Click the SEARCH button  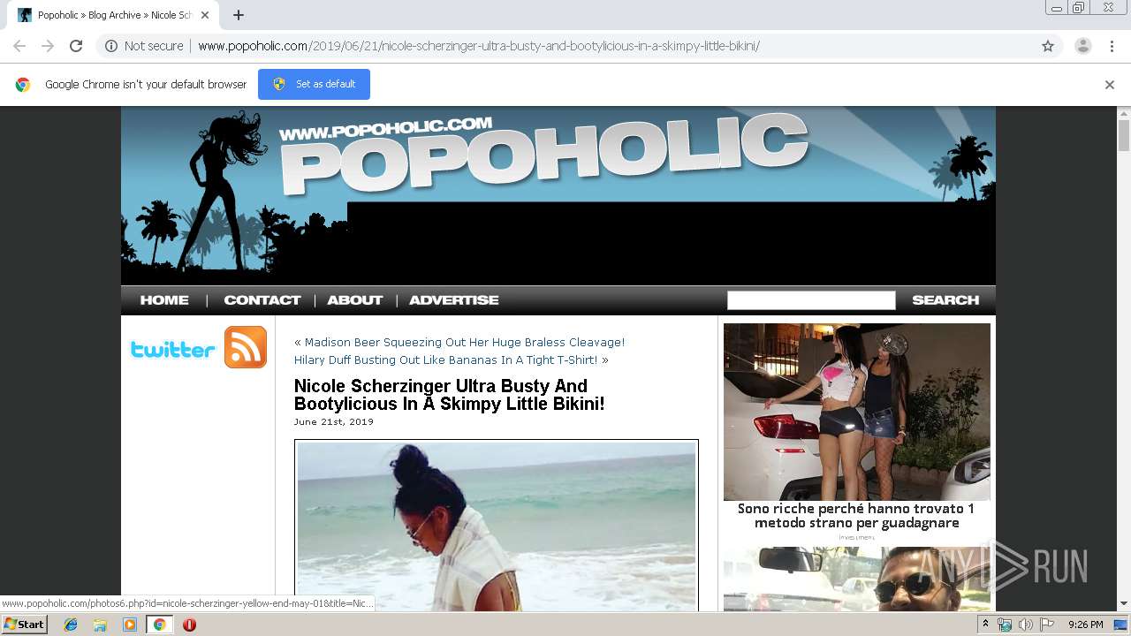tap(945, 300)
